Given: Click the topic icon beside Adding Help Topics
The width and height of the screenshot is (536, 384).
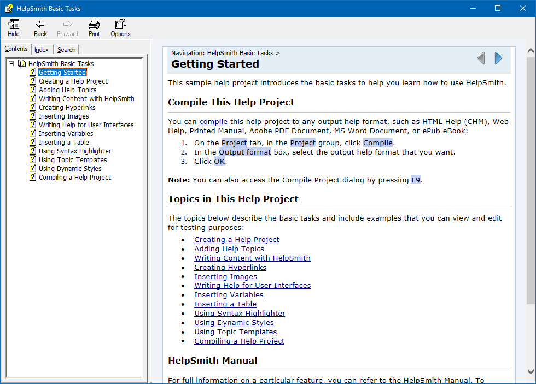Looking at the screenshot, I should 33,90.
